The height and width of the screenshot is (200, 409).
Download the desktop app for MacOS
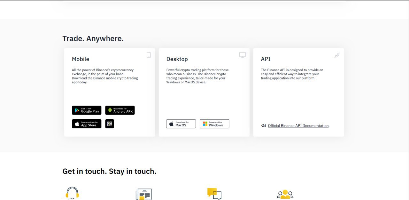point(181,124)
